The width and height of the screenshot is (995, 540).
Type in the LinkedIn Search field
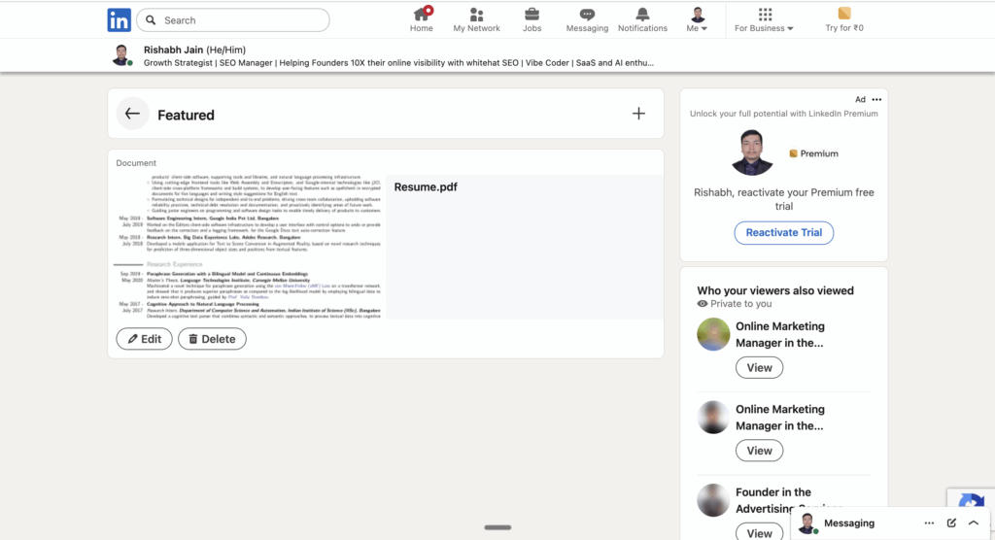coord(243,20)
